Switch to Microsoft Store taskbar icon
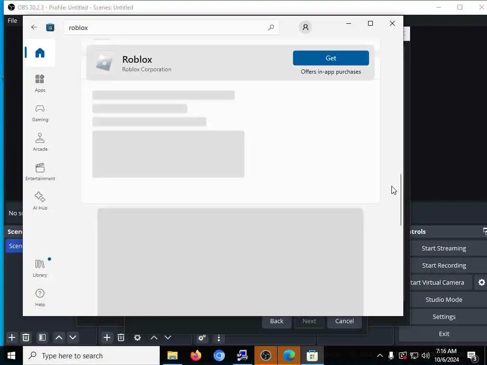Screen dimensions: 487x365 (x=312, y=355)
